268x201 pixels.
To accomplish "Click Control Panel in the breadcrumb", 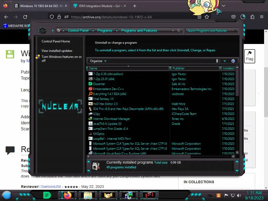I will tap(78, 30).
